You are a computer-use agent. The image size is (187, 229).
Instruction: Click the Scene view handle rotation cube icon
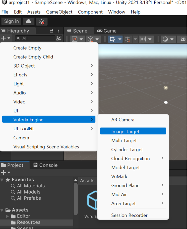91,39
